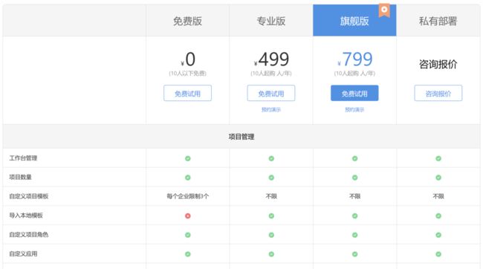
Task: Click green check for 自定义应用 私有部署
Action: pyautogui.click(x=438, y=254)
